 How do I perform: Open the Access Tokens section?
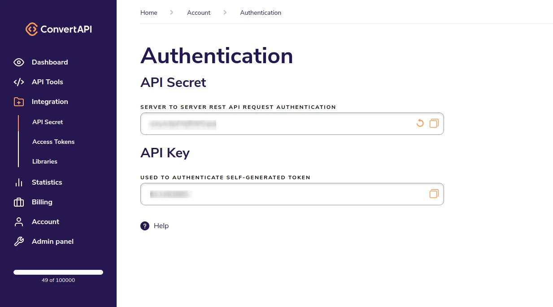click(53, 142)
